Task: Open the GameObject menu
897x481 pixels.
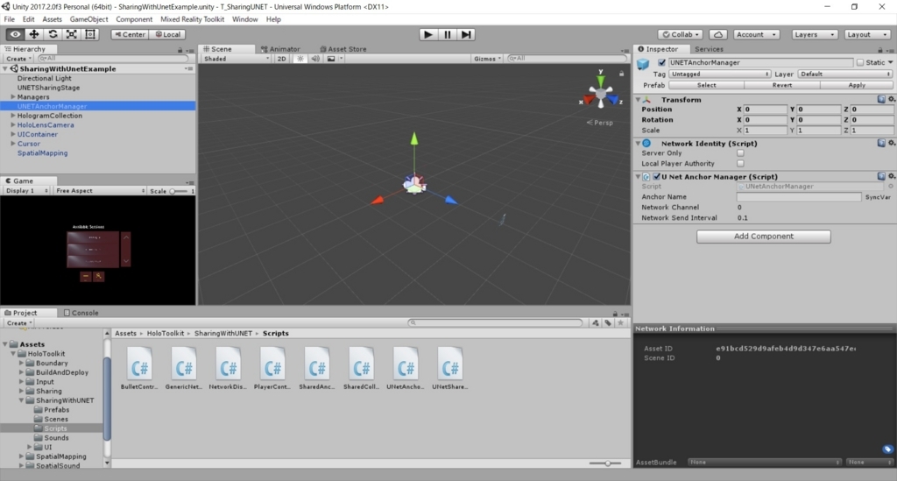Action: click(x=88, y=19)
